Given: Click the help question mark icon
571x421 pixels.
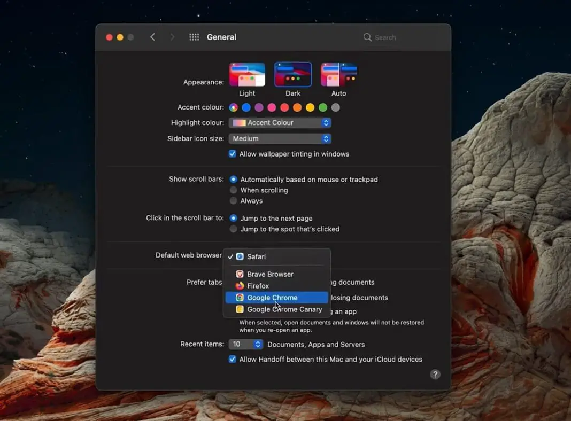Looking at the screenshot, I should [435, 374].
